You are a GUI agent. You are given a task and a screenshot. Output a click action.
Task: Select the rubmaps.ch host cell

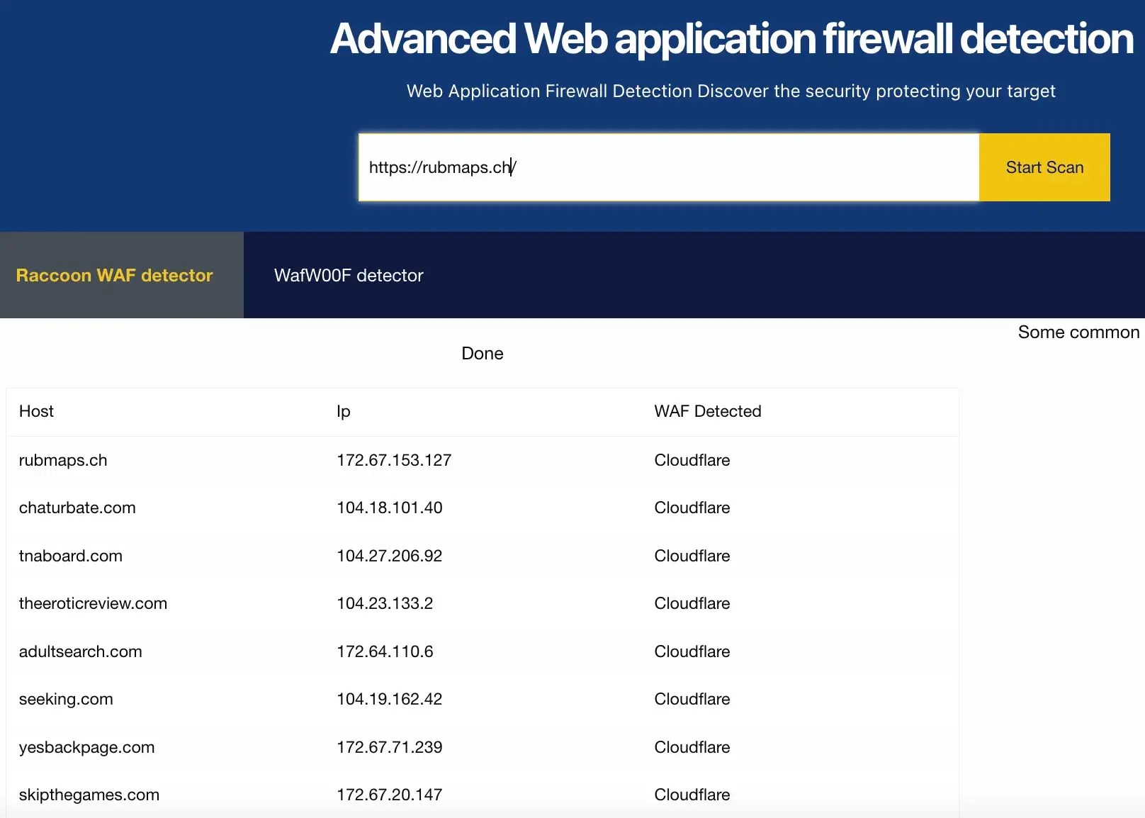tap(63, 460)
